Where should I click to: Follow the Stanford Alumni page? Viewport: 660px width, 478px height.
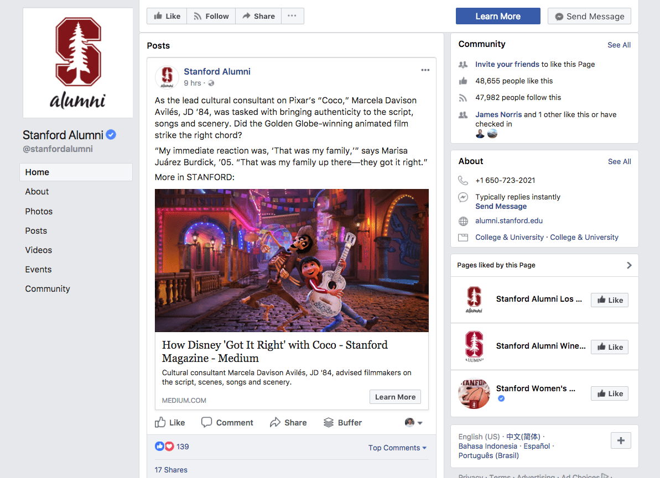(211, 16)
